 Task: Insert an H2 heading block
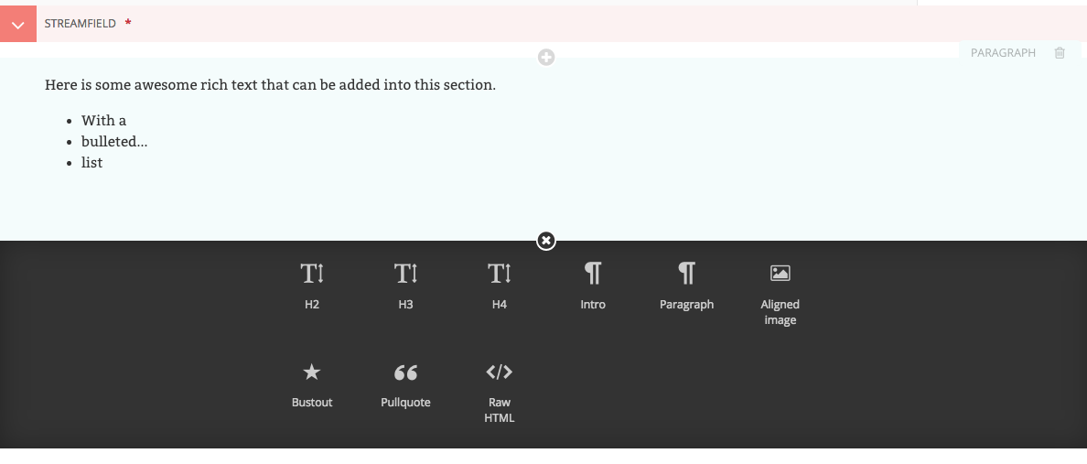tap(312, 285)
